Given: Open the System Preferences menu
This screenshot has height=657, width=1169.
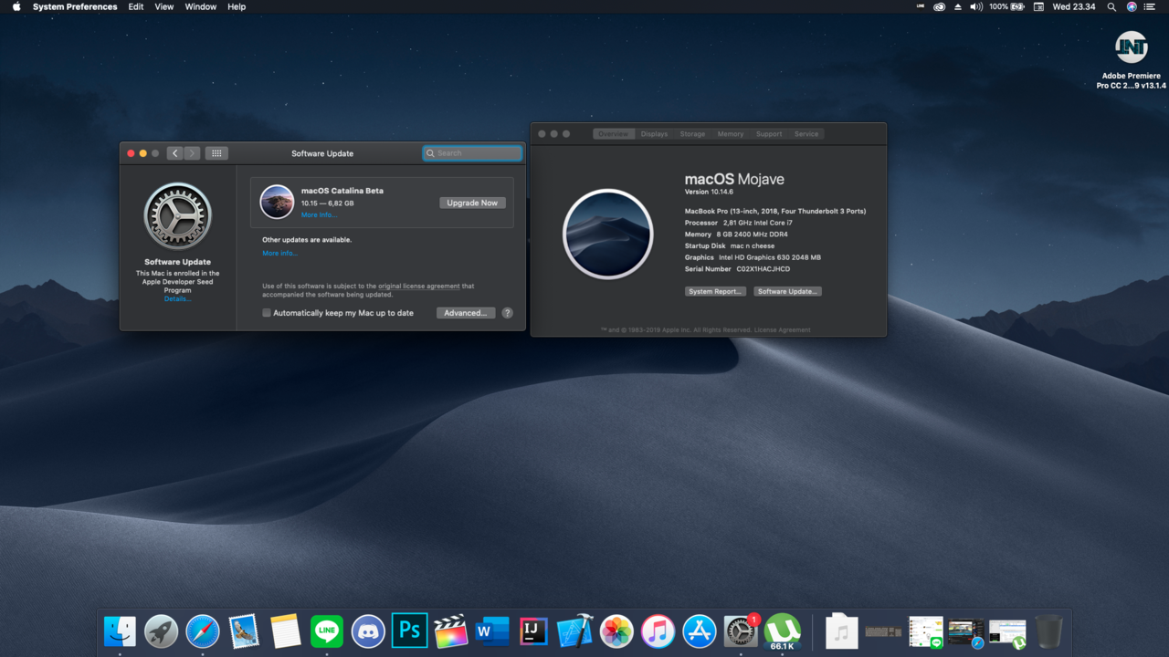Looking at the screenshot, I should (x=75, y=6).
